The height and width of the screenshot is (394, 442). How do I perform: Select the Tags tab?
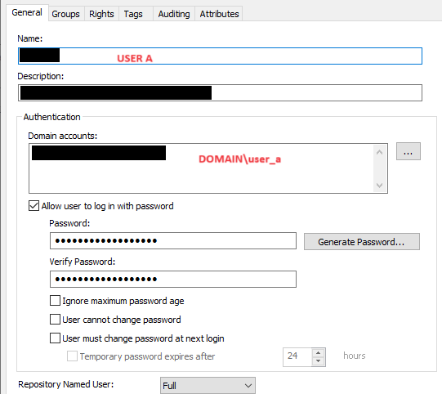click(x=133, y=14)
